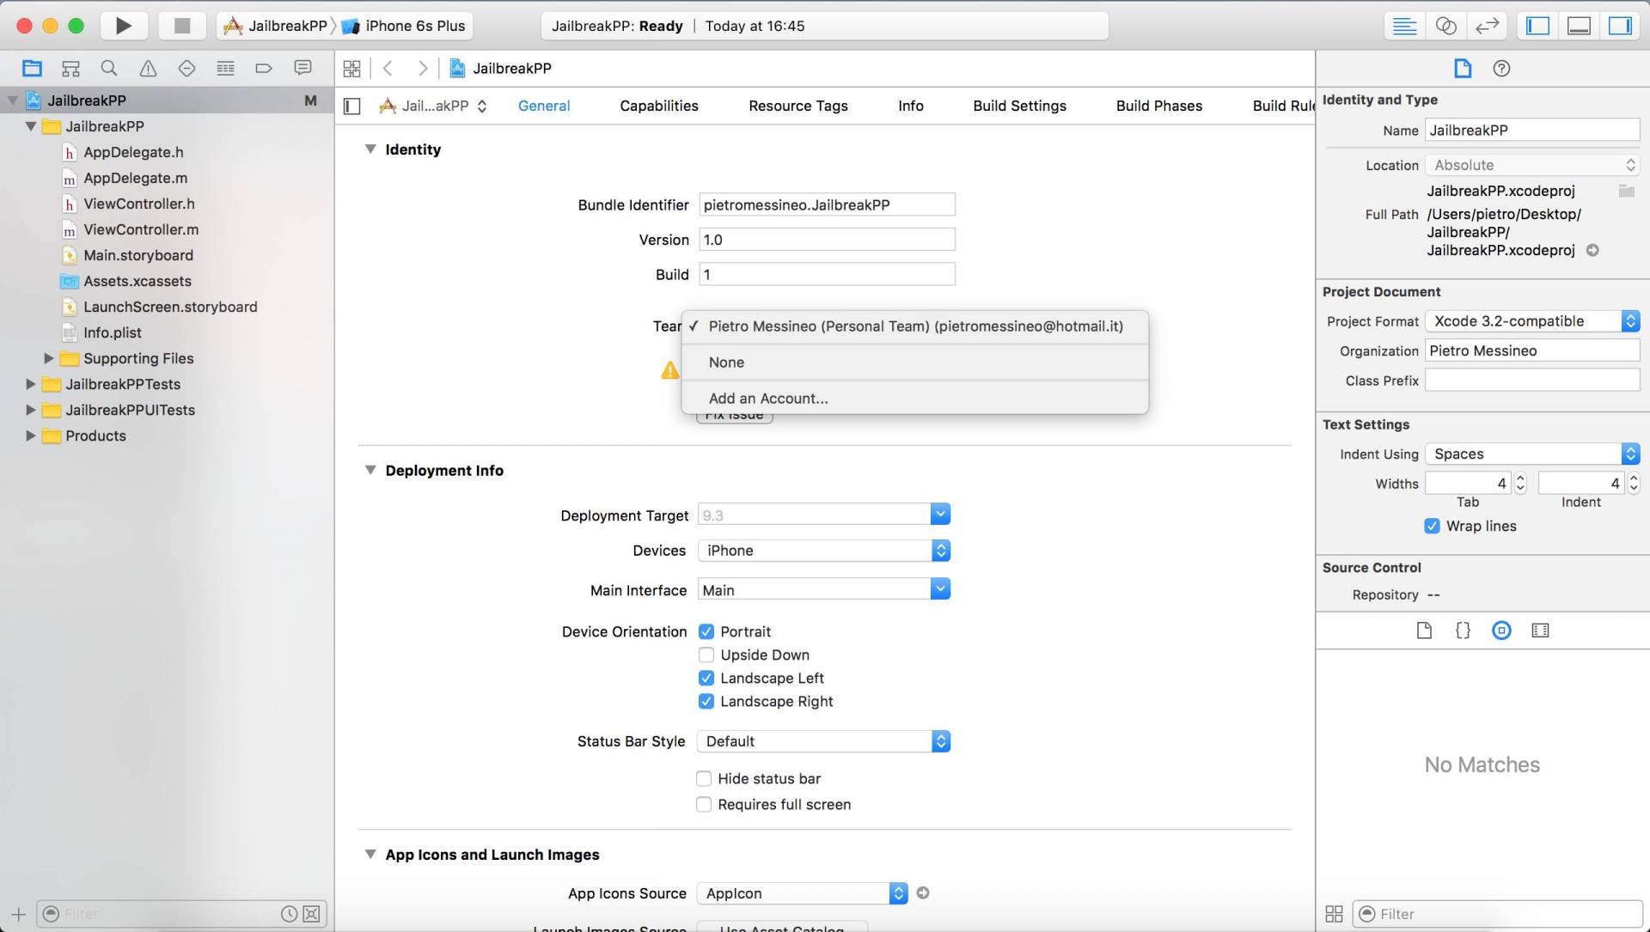Run the project with the Play button
Image resolution: width=1650 pixels, height=932 pixels.
[124, 26]
